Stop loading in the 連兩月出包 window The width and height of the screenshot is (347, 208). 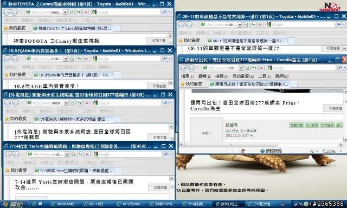(x=261, y=68)
